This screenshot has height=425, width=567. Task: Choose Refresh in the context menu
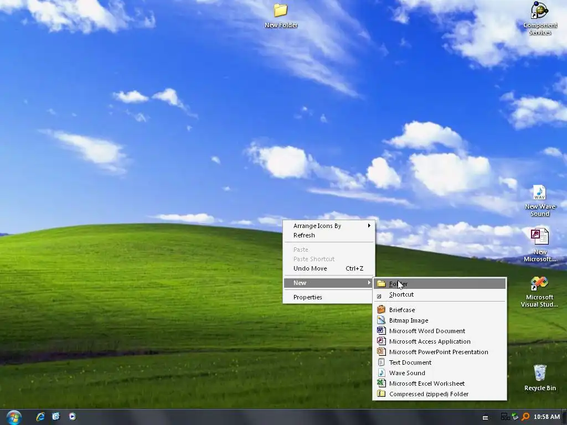[329, 235]
